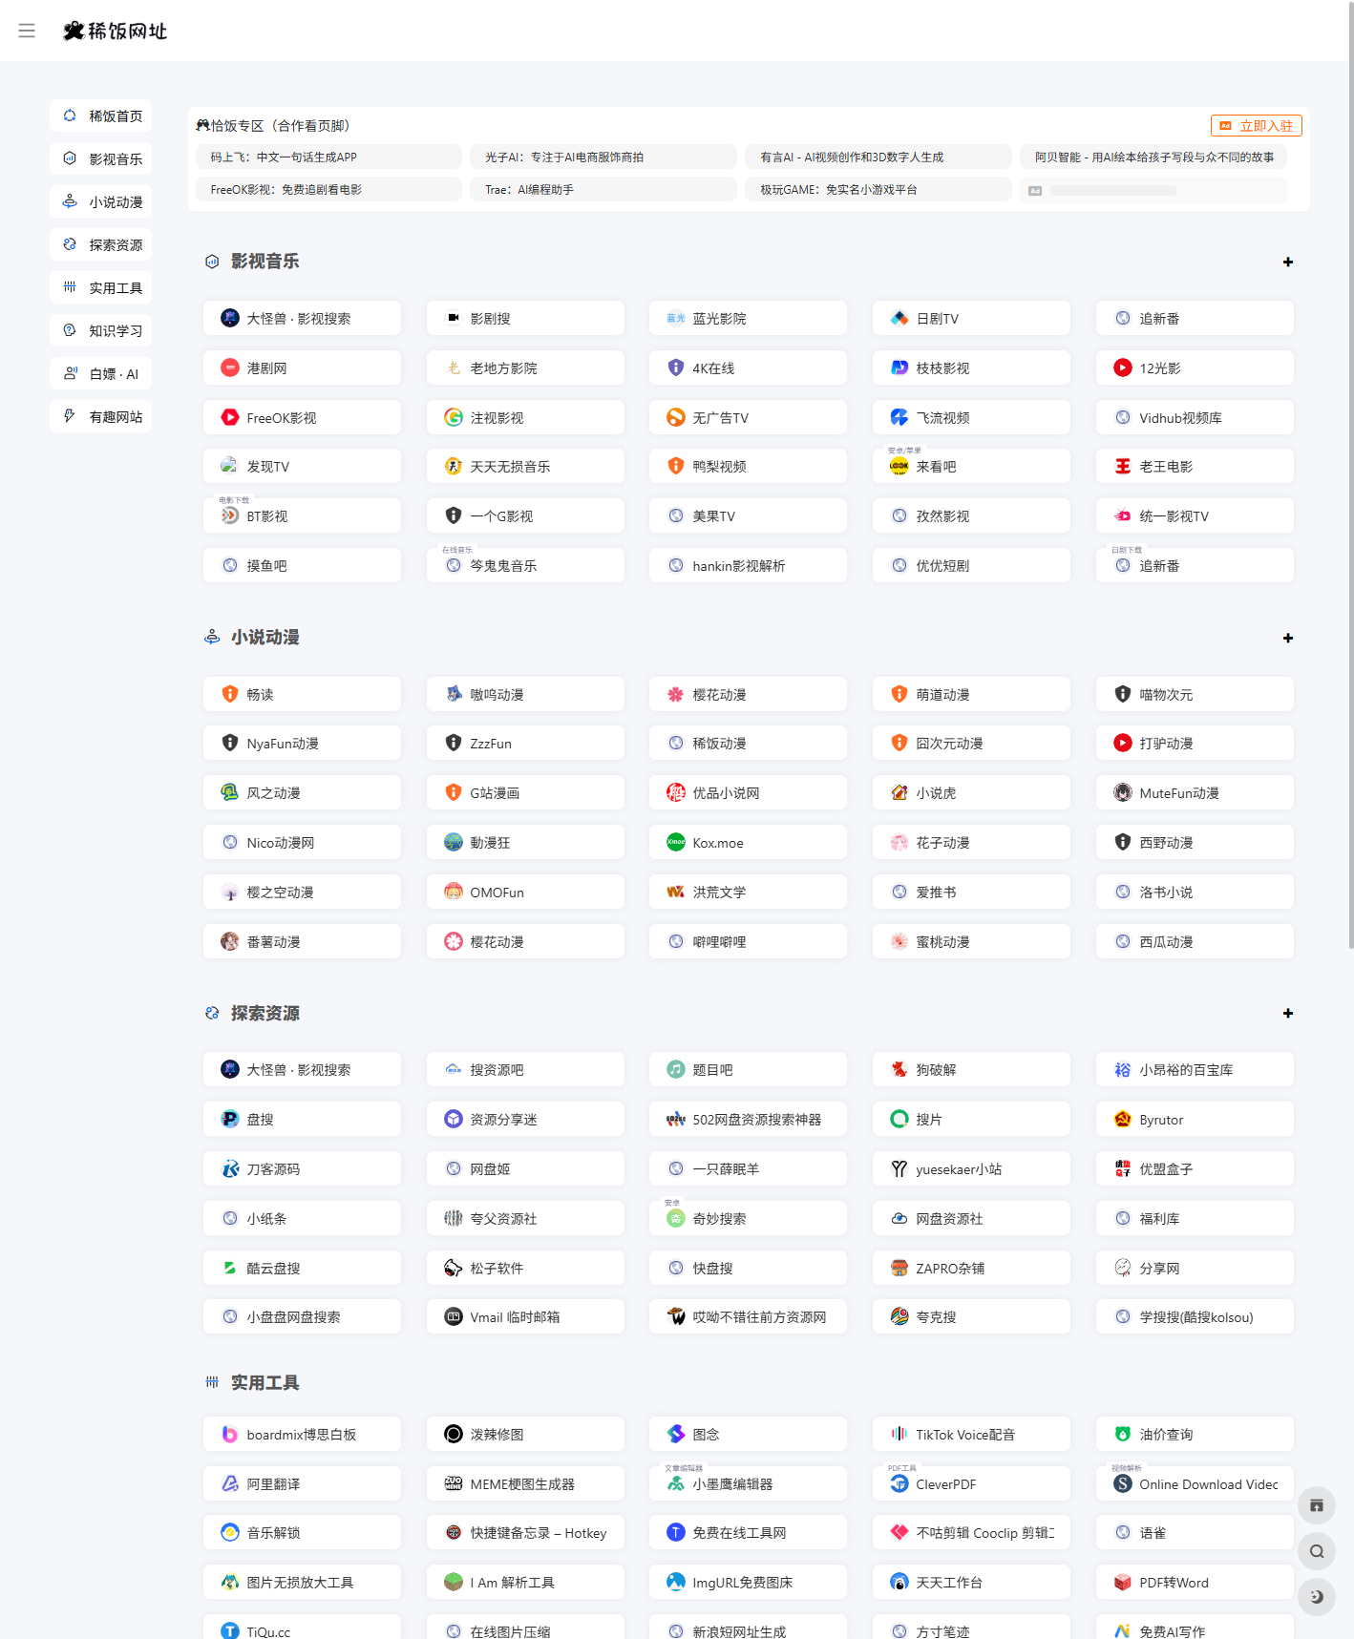The image size is (1354, 1639).
Task: Click the FreeOK影视 red play icon
Action: tap(230, 417)
